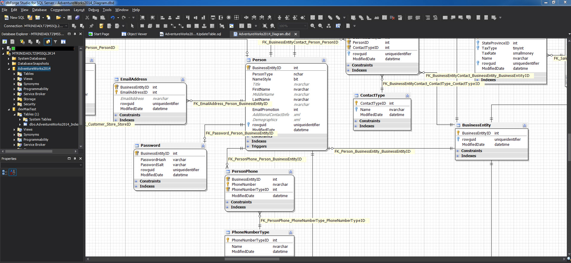571x263 pixels.
Task: Click the new relation connector tool icon
Action: tap(173, 26)
